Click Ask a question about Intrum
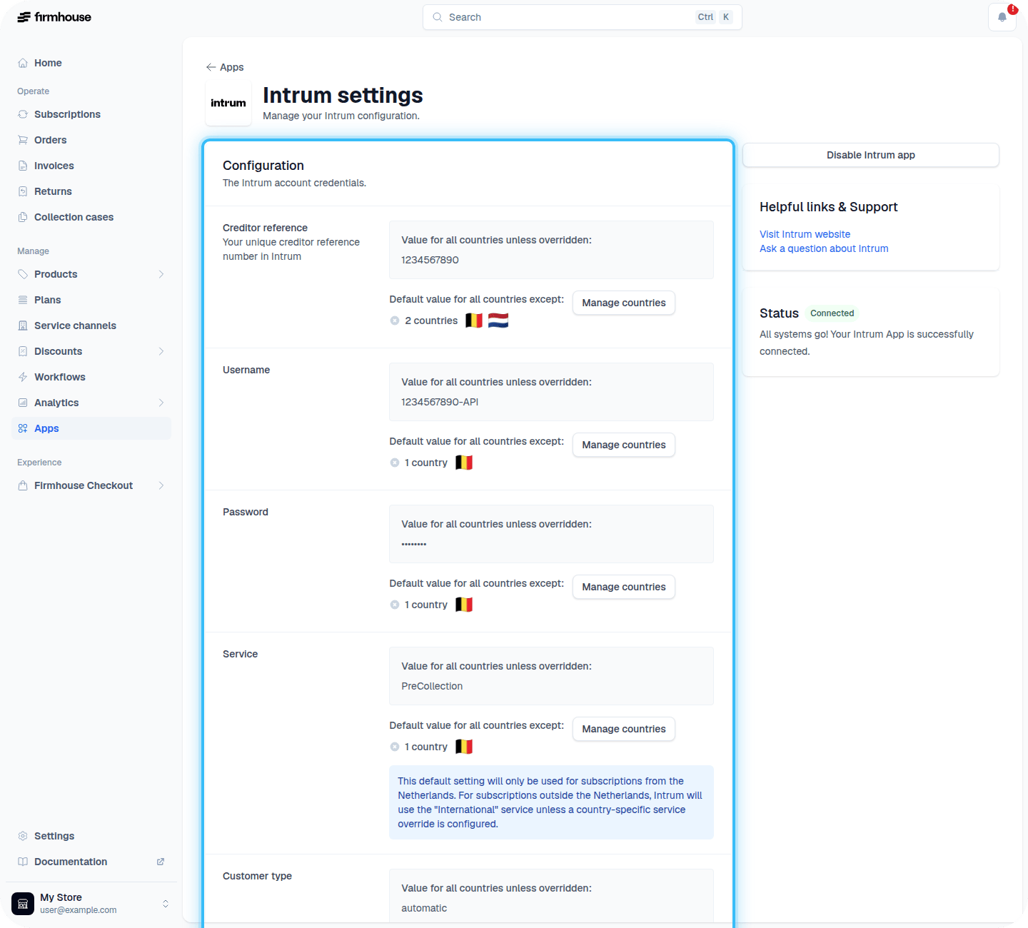This screenshot has height=928, width=1028. click(824, 248)
